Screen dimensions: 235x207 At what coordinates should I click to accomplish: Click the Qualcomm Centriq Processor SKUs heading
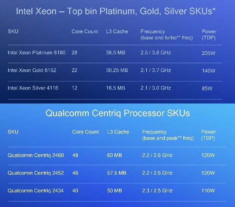point(117,113)
